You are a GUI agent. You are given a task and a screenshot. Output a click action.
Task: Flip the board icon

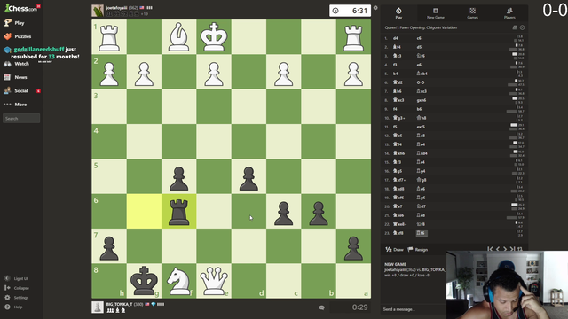(x=520, y=249)
